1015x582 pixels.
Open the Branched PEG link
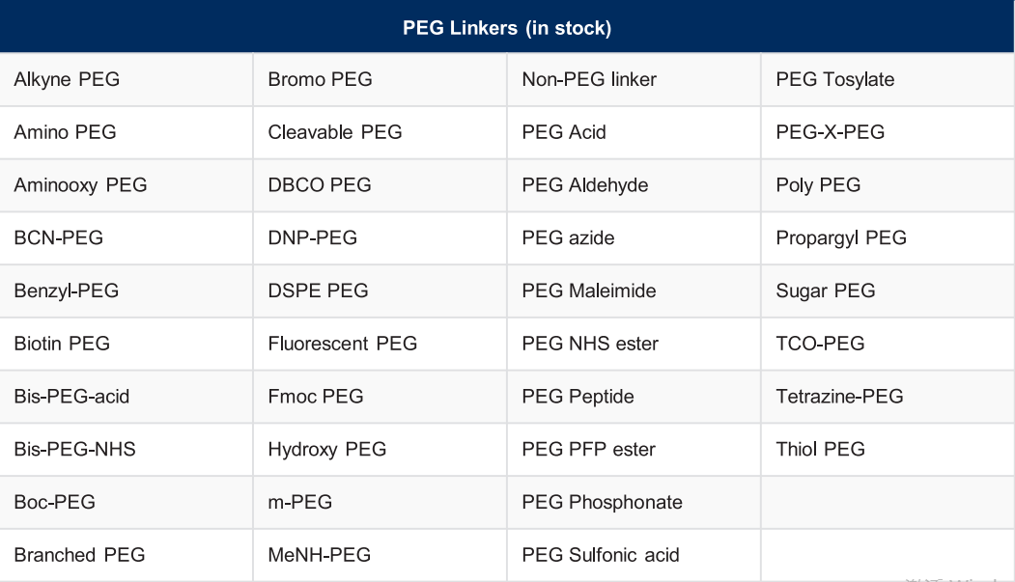pos(79,555)
